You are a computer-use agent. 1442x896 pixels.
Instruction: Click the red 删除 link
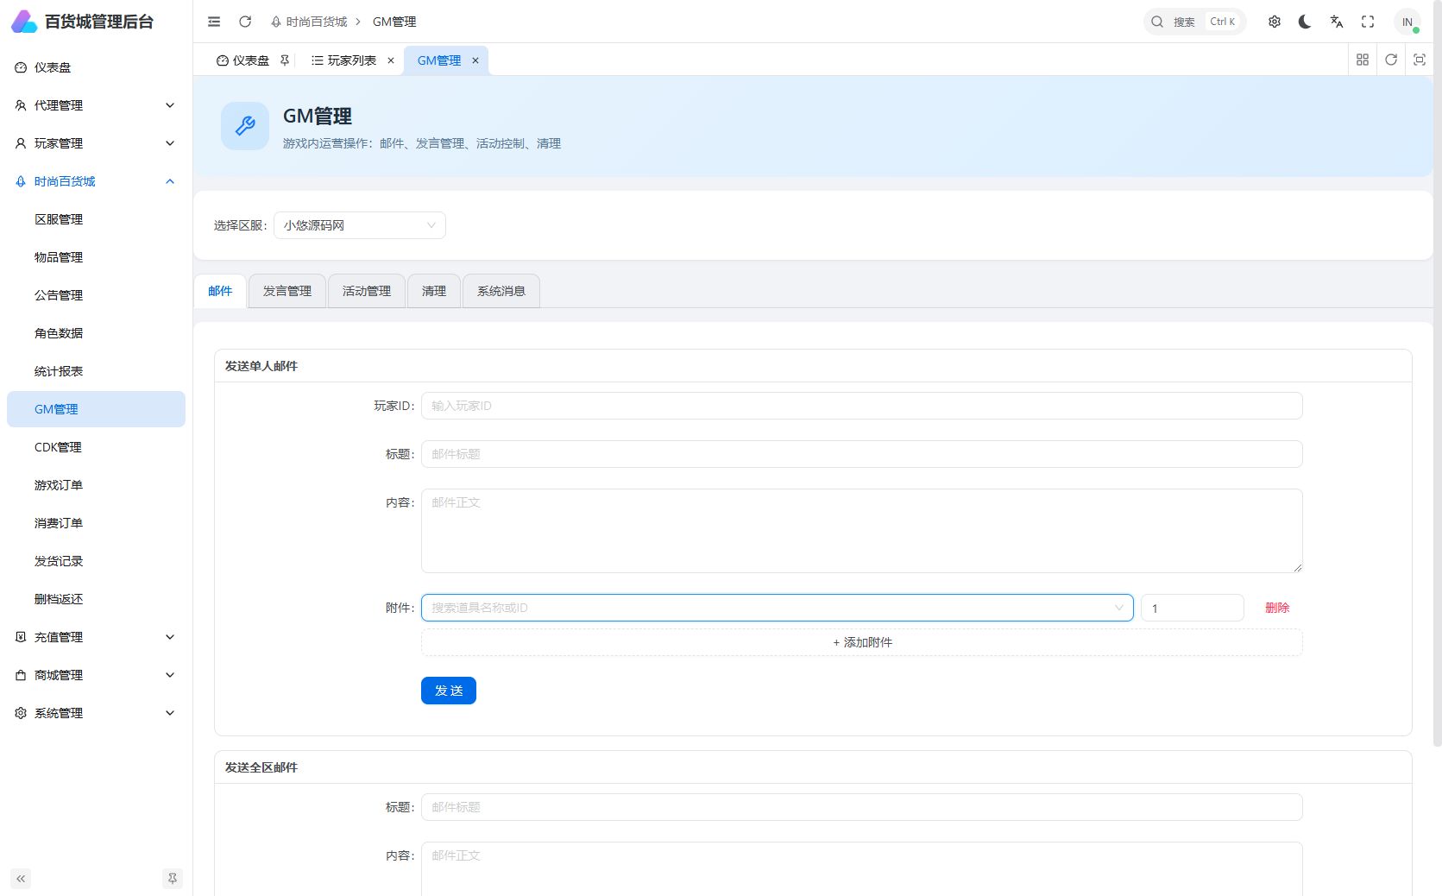tap(1277, 608)
